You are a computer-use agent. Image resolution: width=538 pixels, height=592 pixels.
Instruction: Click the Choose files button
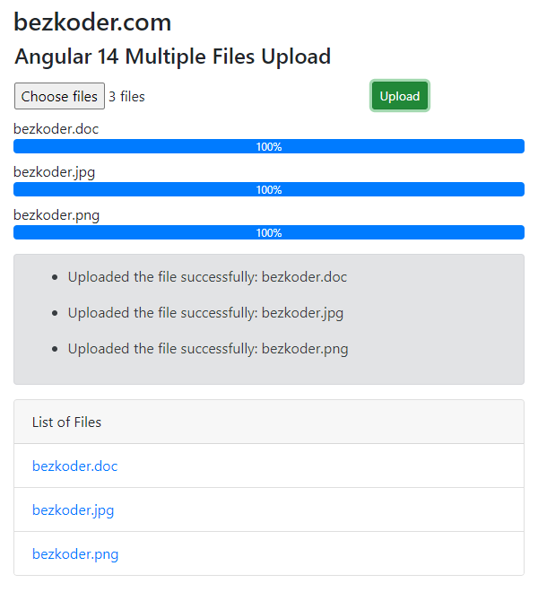point(59,96)
